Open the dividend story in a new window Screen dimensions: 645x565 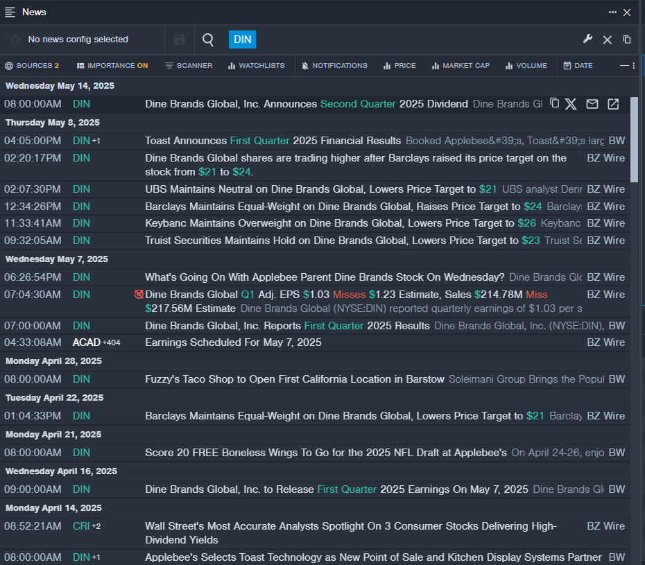pos(613,104)
